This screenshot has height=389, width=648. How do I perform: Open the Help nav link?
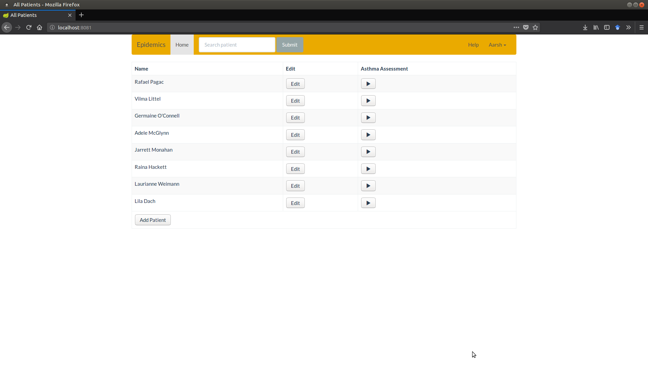pyautogui.click(x=473, y=45)
